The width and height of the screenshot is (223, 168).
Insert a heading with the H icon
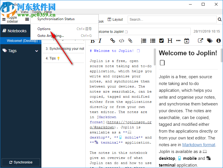point(170,41)
